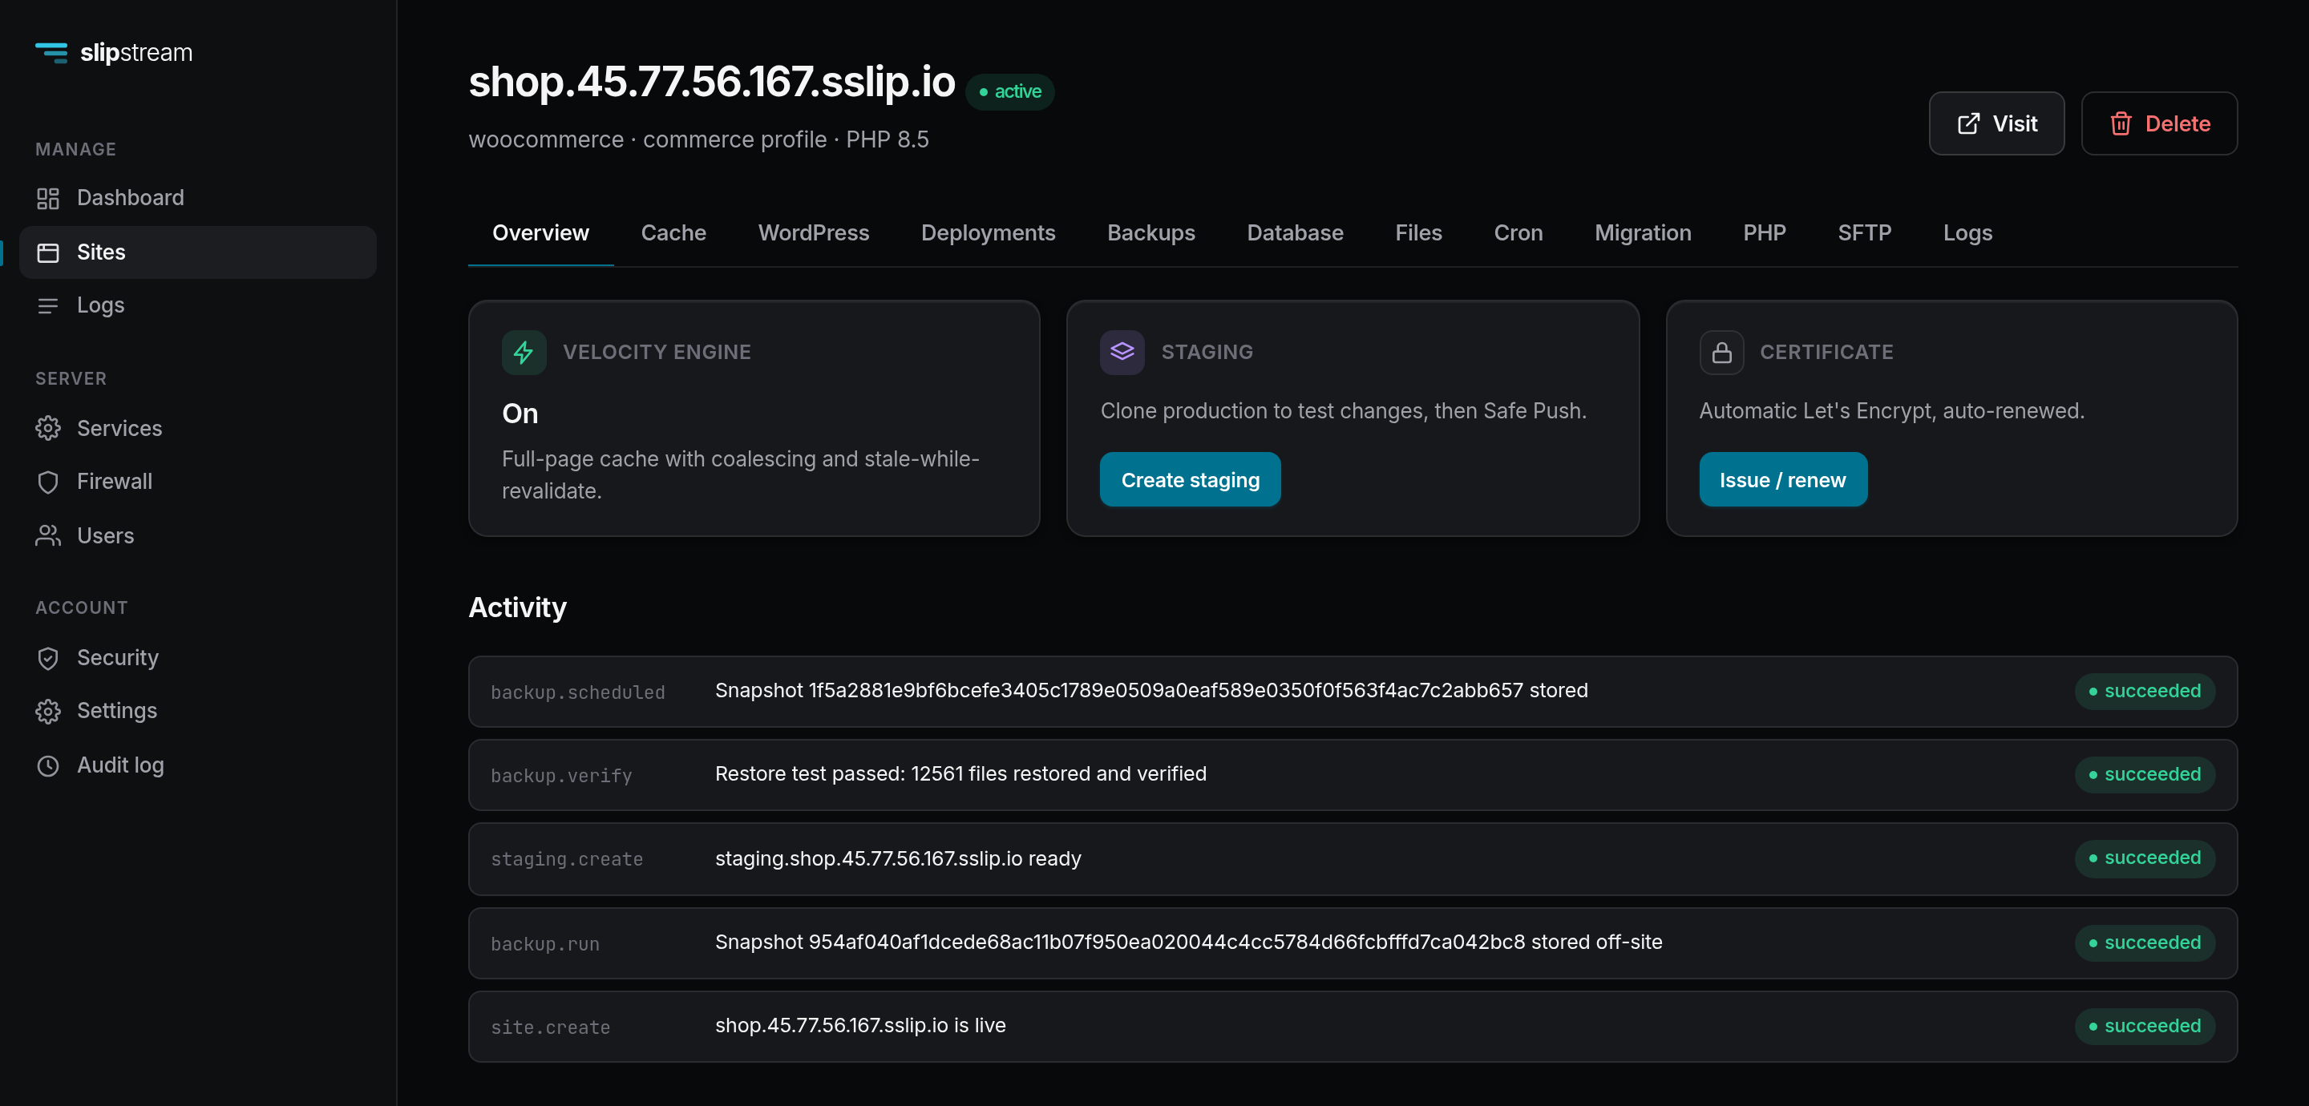Click the backup.scheduled activity row
This screenshot has width=2309, height=1106.
tap(1353, 692)
